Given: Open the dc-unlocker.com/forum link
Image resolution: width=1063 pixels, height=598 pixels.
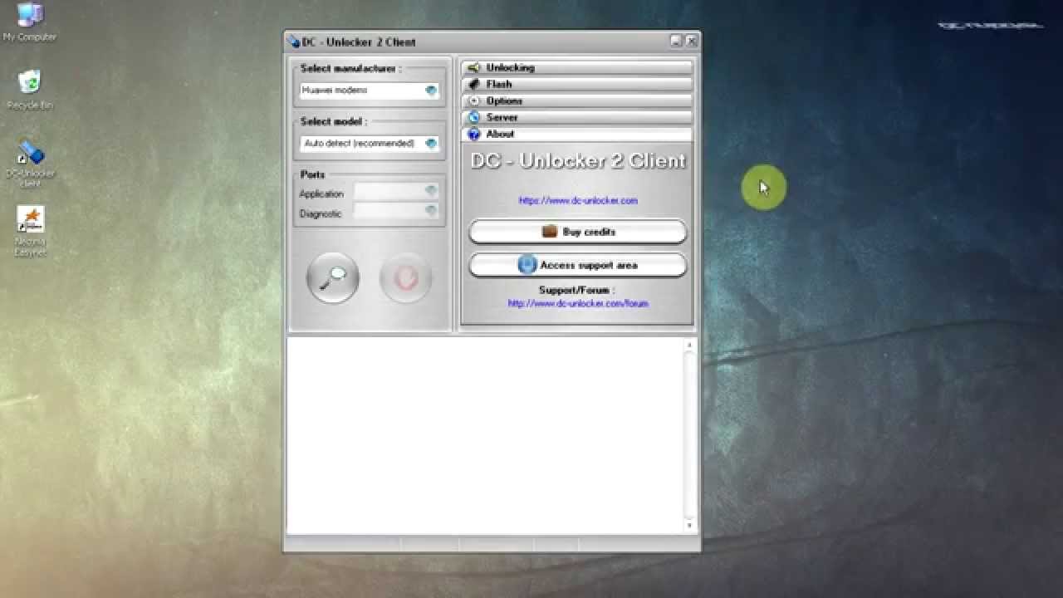Looking at the screenshot, I should point(578,303).
